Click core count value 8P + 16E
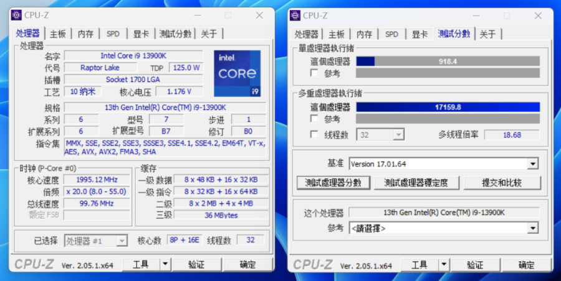 (185, 240)
